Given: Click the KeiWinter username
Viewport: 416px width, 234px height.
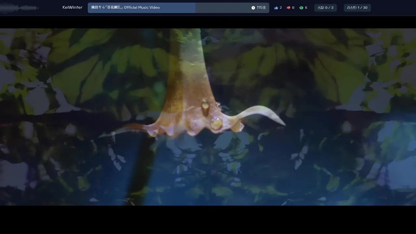Looking at the screenshot, I should (72, 7).
